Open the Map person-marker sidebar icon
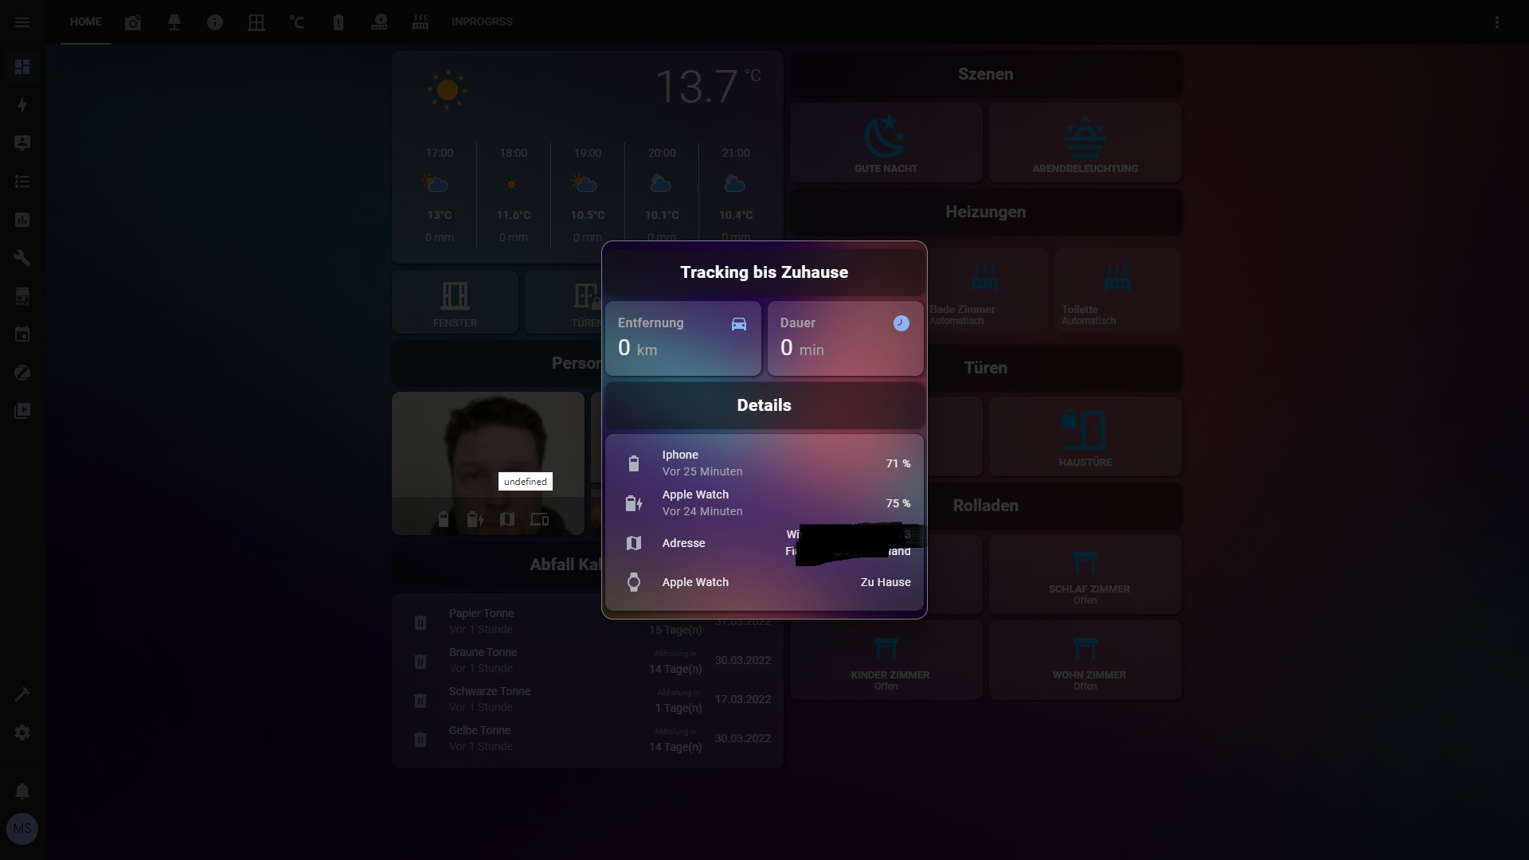Screen dimensions: 1529x860 pos(22,143)
